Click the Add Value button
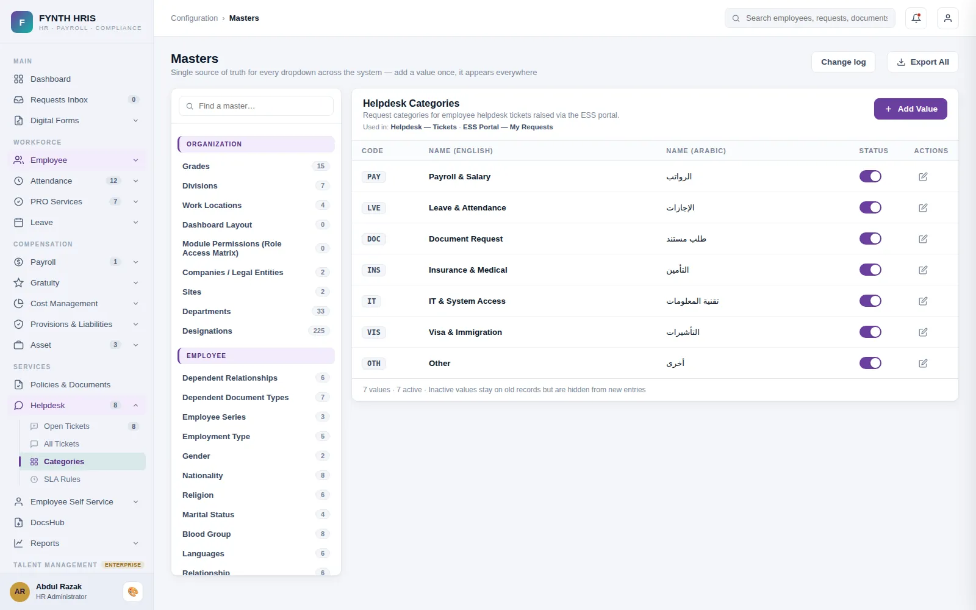Viewport: 976px width, 610px height. point(910,109)
